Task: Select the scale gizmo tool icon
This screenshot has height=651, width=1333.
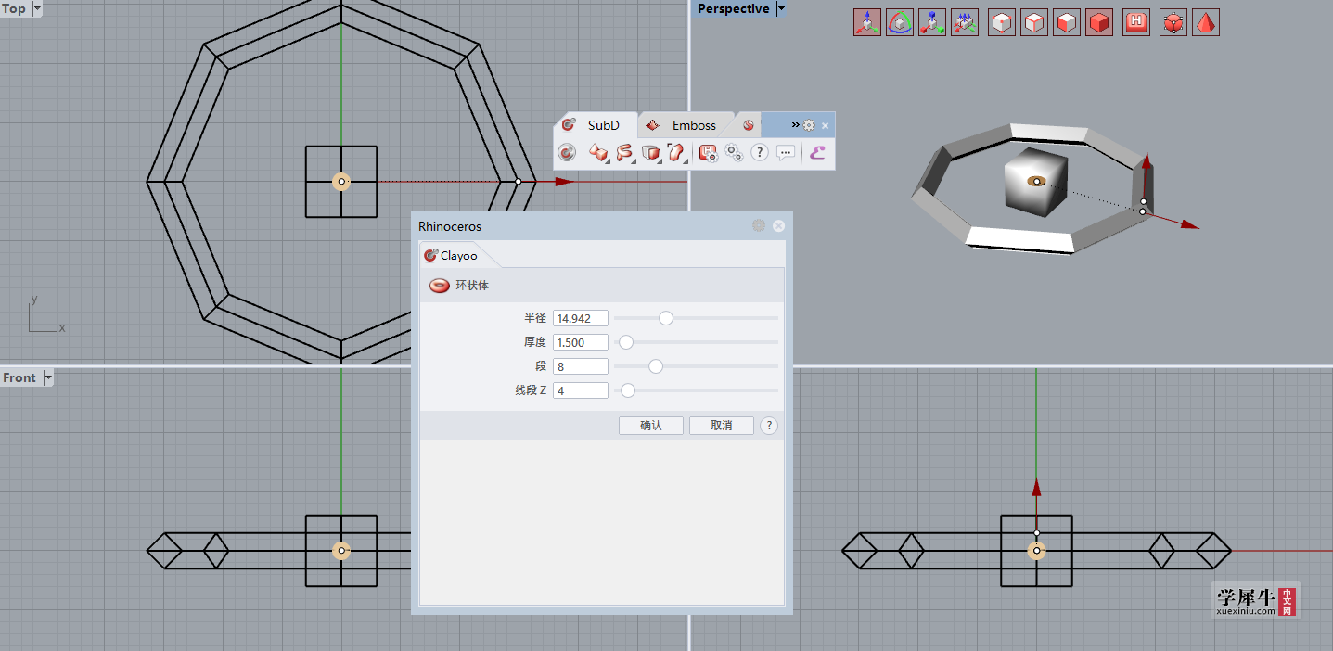Action: pos(932,23)
